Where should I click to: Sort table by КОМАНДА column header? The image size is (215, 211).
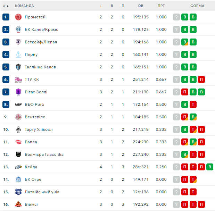click(x=25, y=6)
